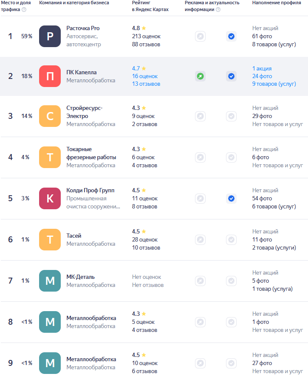Viewport: 308px width, 382px height.
Task: Click the ПК Капелла company name
Action: pyautogui.click(x=82, y=72)
